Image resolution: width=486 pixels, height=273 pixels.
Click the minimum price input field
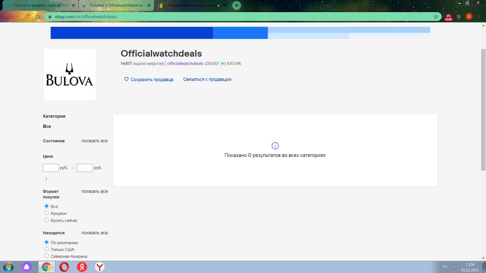51,168
